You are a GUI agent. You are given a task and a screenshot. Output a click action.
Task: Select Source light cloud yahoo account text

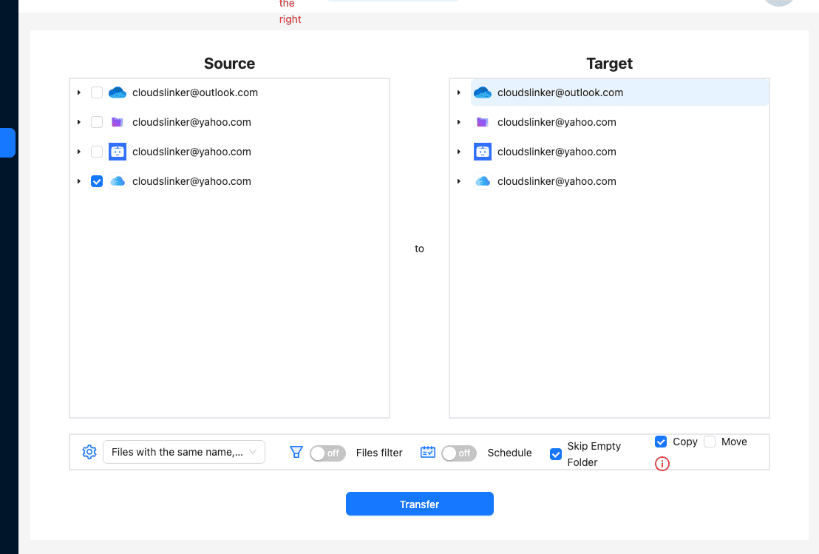click(191, 181)
